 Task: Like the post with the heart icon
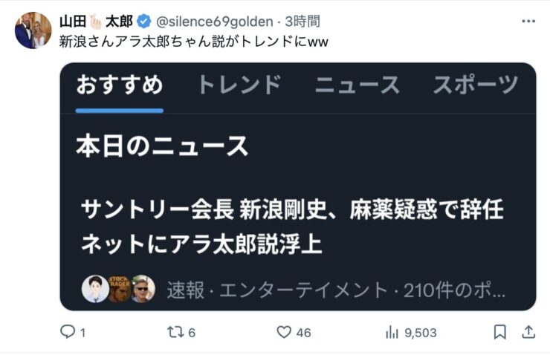point(284,332)
